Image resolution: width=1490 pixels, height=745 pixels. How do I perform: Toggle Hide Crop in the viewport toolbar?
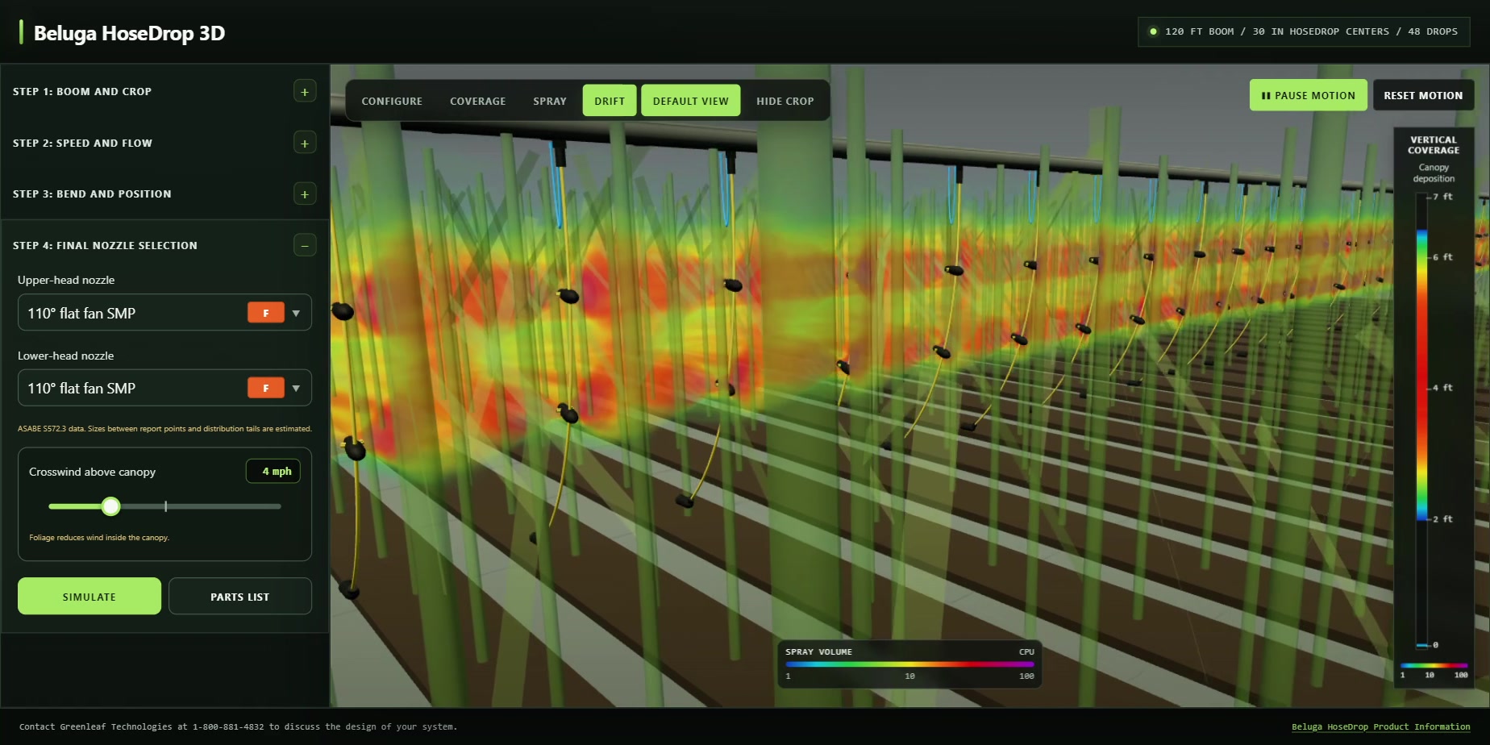[x=785, y=101]
